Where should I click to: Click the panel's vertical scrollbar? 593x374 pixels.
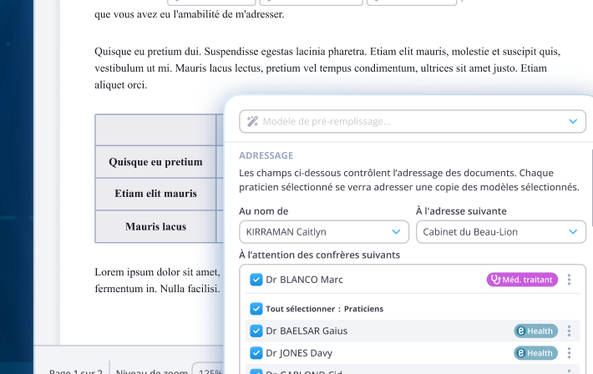[x=591, y=188]
